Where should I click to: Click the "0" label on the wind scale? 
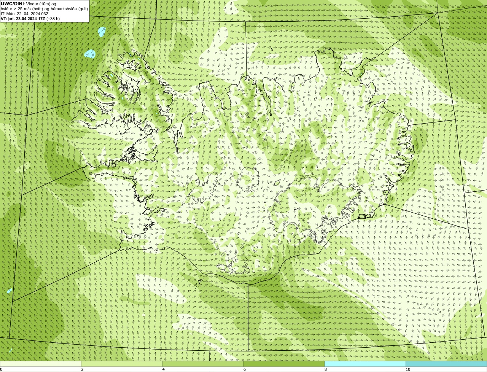(1, 369)
